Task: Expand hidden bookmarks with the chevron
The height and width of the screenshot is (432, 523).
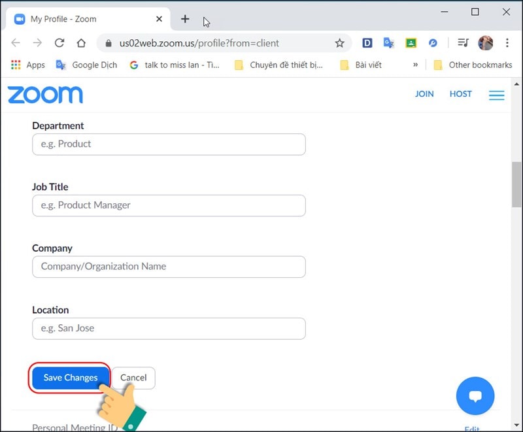Action: click(x=415, y=65)
